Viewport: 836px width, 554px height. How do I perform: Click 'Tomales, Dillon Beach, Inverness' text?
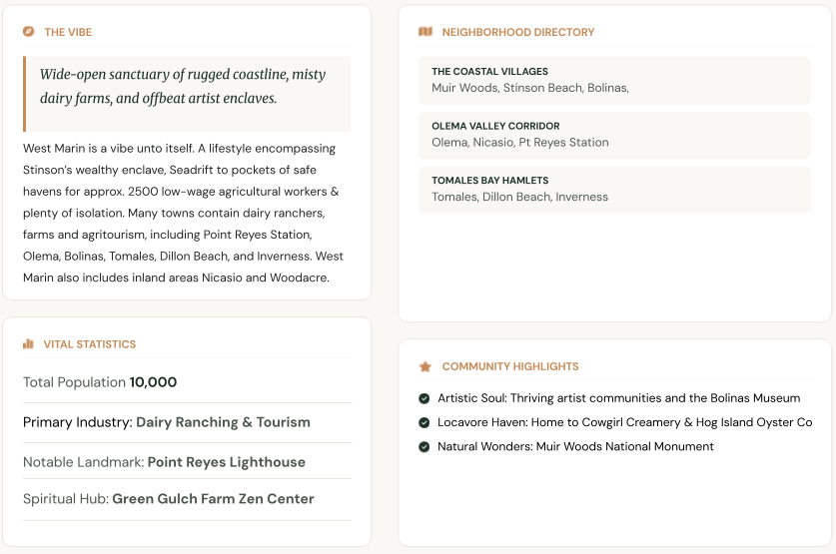pos(519,197)
